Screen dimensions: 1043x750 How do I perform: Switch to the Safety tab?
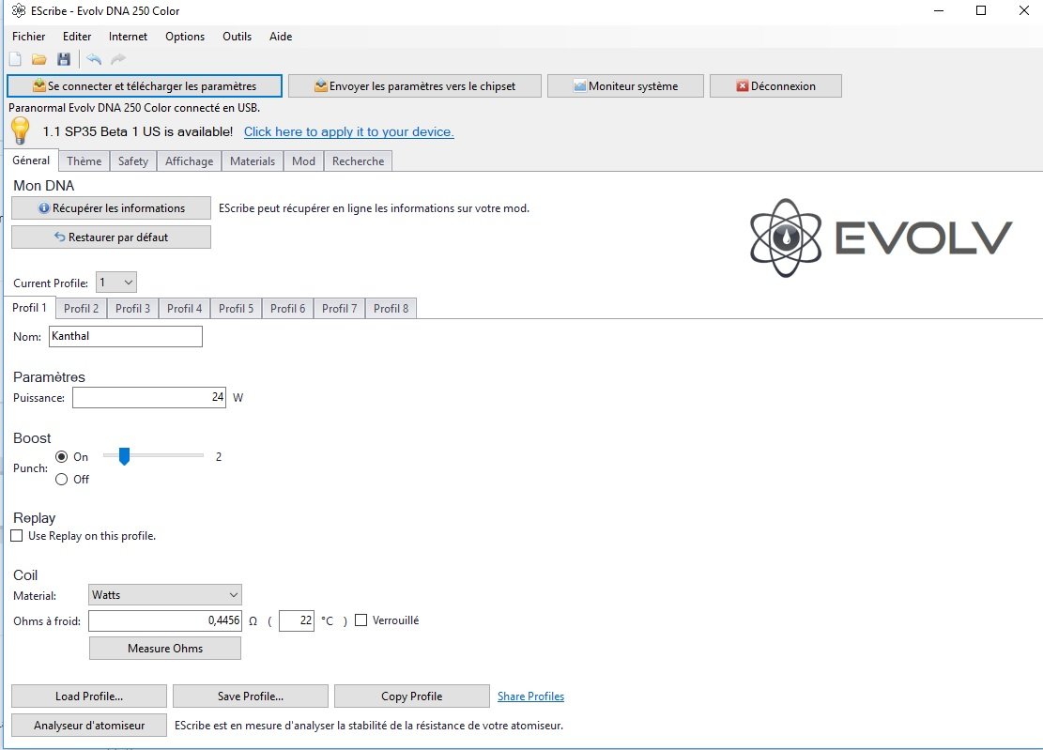(132, 161)
